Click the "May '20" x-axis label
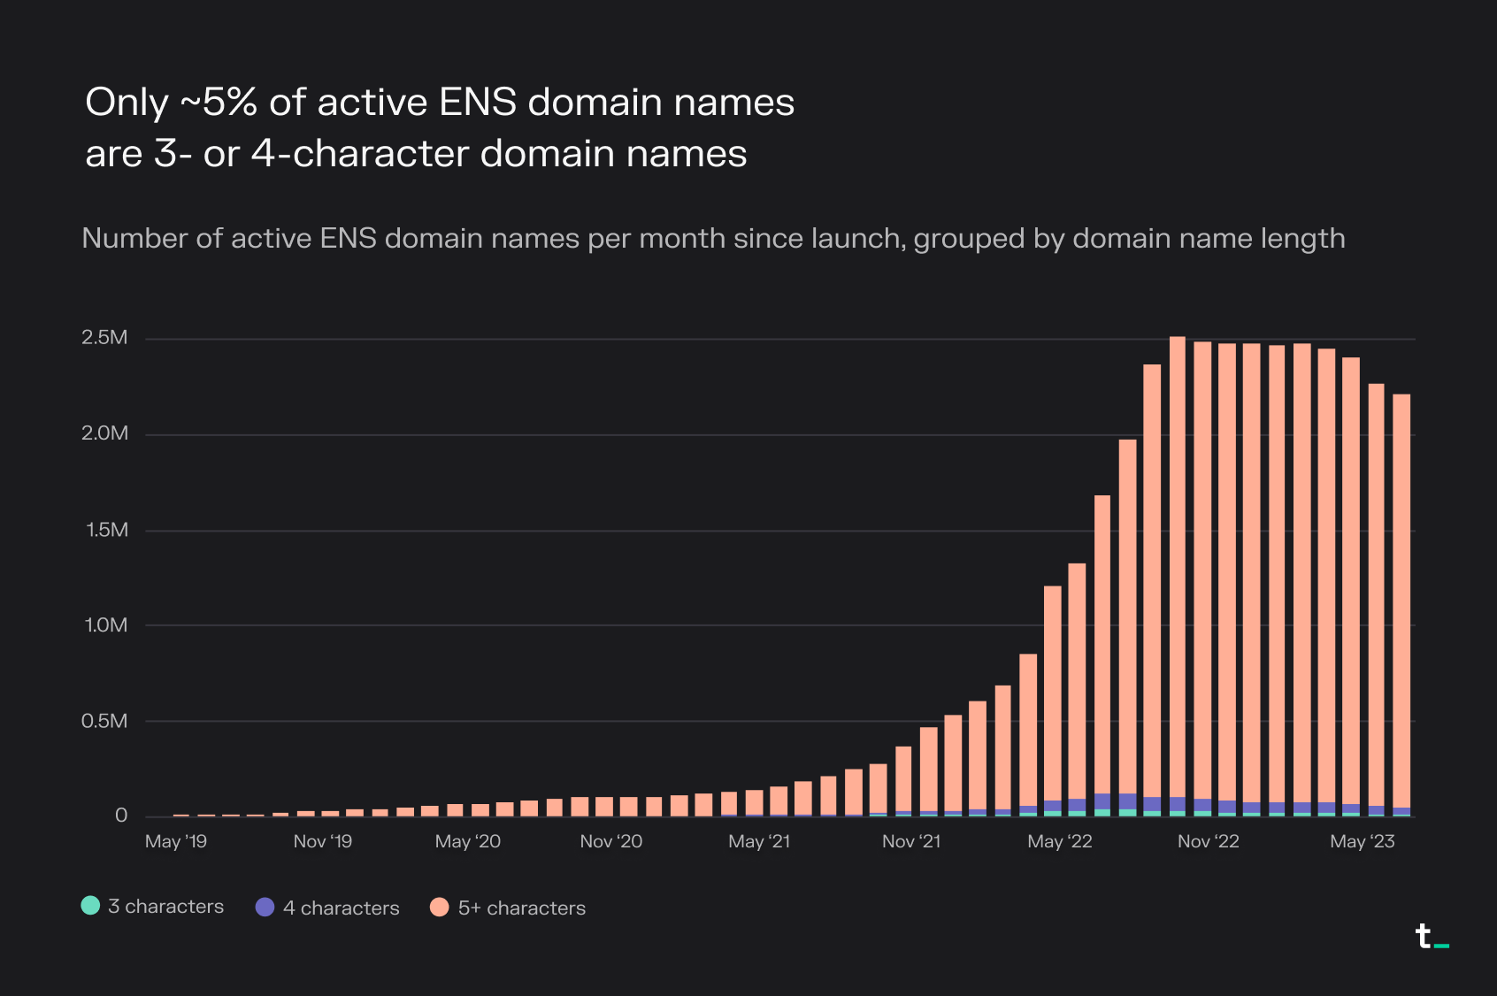Viewport: 1497px width, 996px height. 468,841
